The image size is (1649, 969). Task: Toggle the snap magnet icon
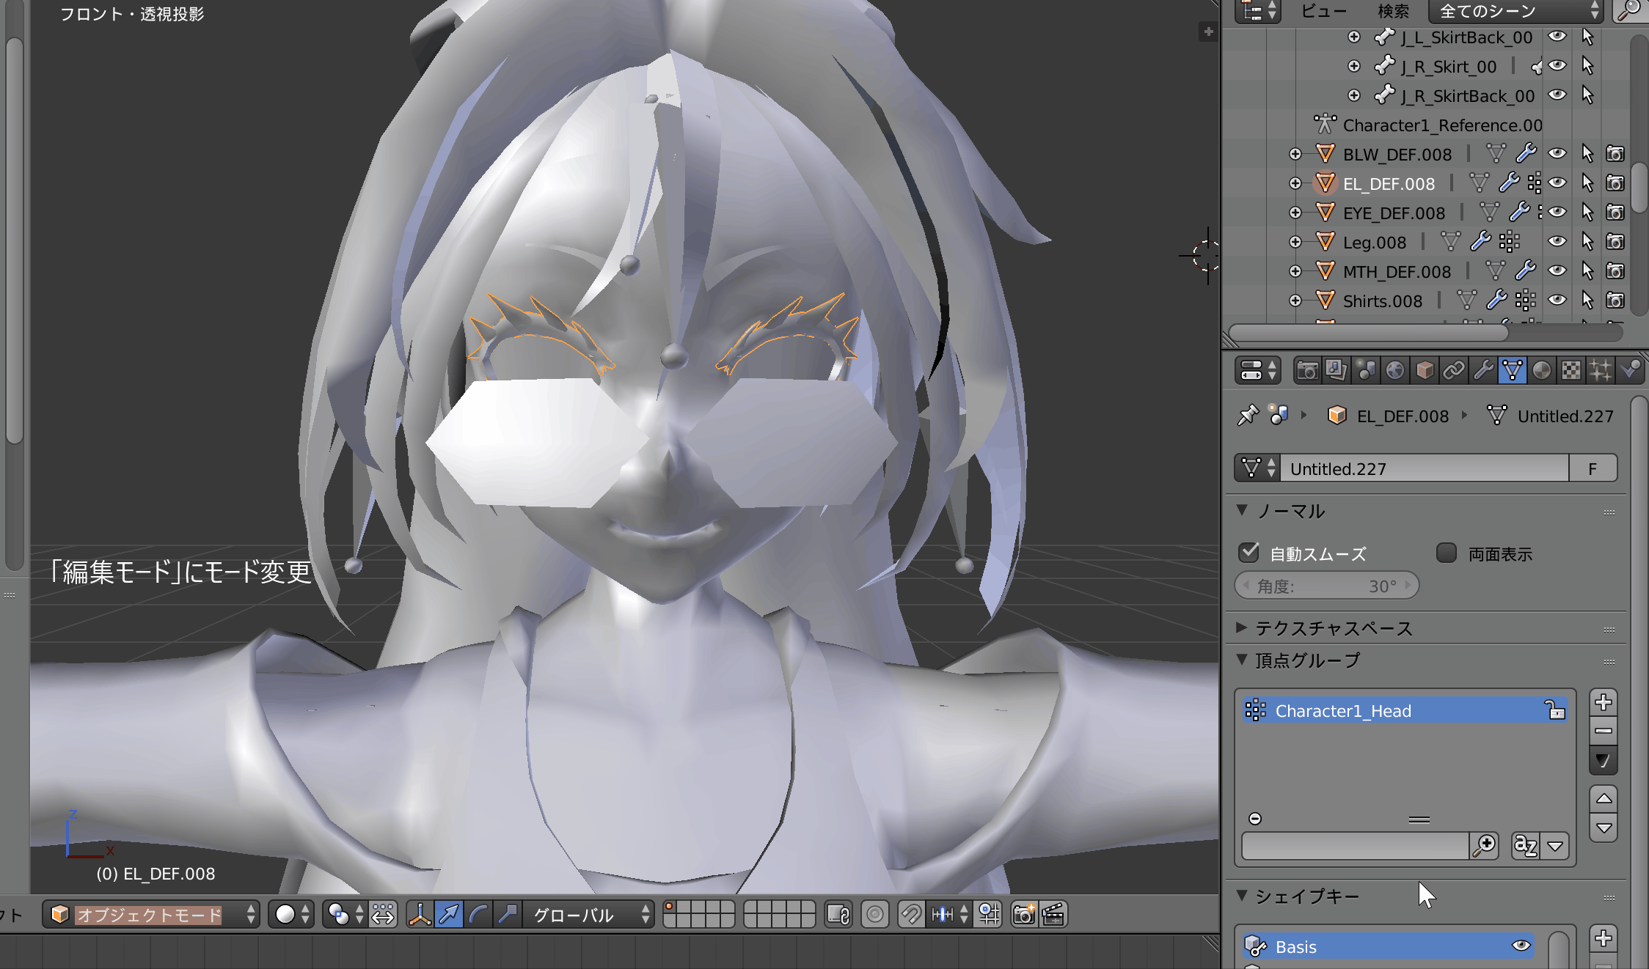click(911, 914)
